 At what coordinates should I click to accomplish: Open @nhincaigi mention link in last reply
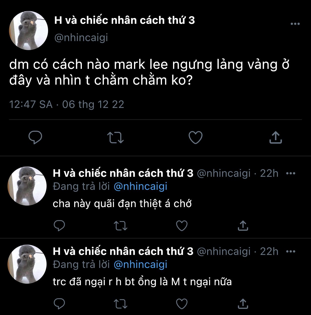pos(140,265)
